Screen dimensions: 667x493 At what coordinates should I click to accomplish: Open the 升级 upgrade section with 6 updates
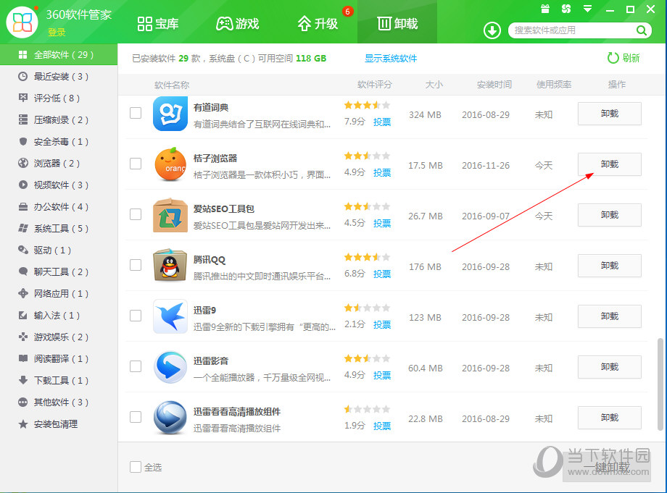coord(318,23)
